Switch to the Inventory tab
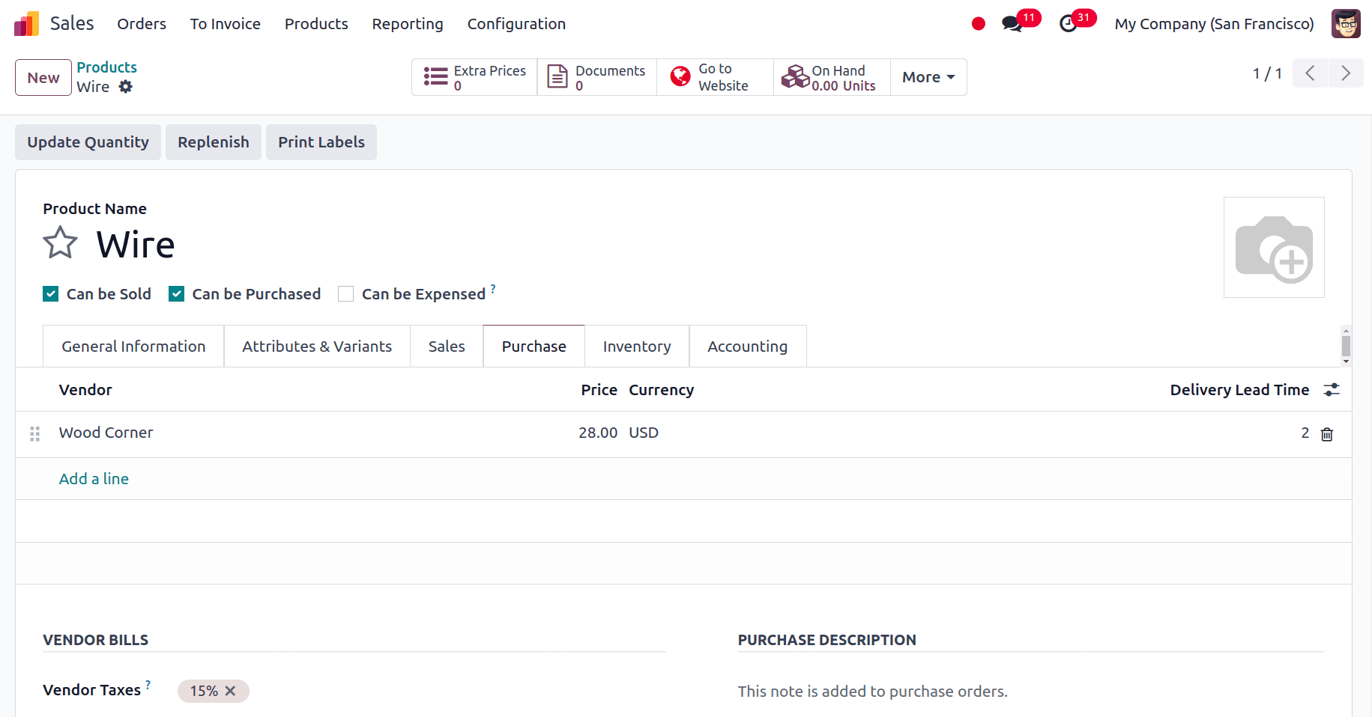This screenshot has width=1372, height=717. point(636,347)
